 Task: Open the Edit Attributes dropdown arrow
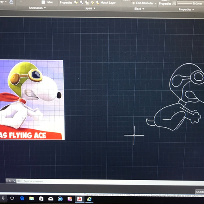coord(156,3)
